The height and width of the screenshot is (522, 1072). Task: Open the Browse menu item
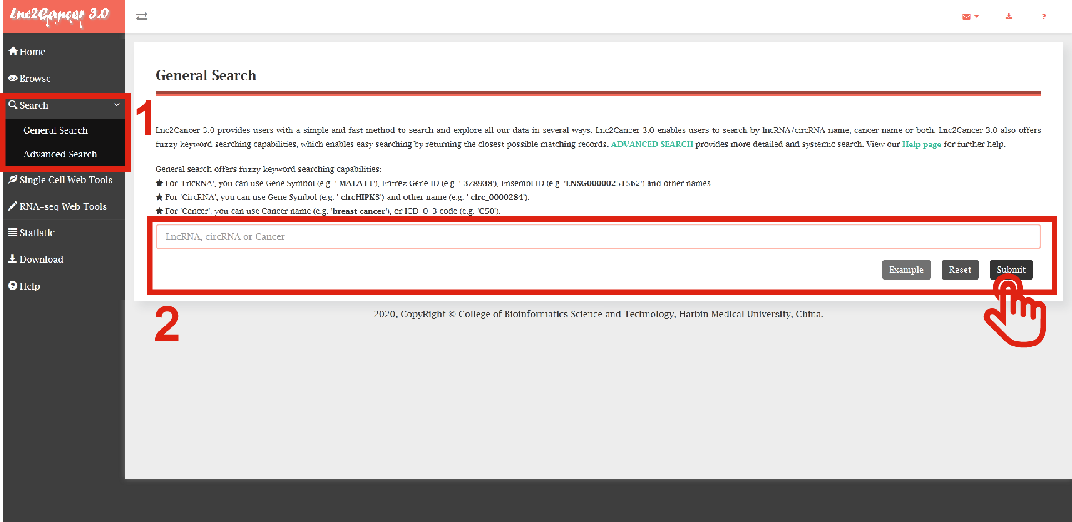[x=35, y=79]
